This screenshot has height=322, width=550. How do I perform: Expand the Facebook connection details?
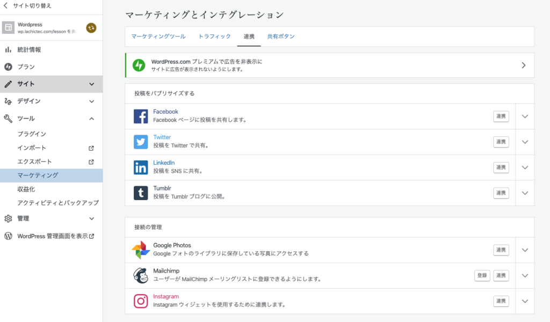(525, 116)
